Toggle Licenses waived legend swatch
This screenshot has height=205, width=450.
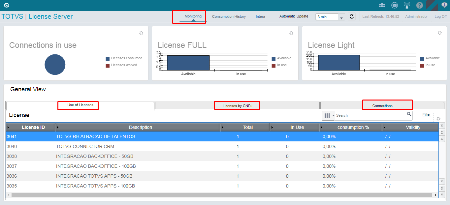[x=108, y=66]
